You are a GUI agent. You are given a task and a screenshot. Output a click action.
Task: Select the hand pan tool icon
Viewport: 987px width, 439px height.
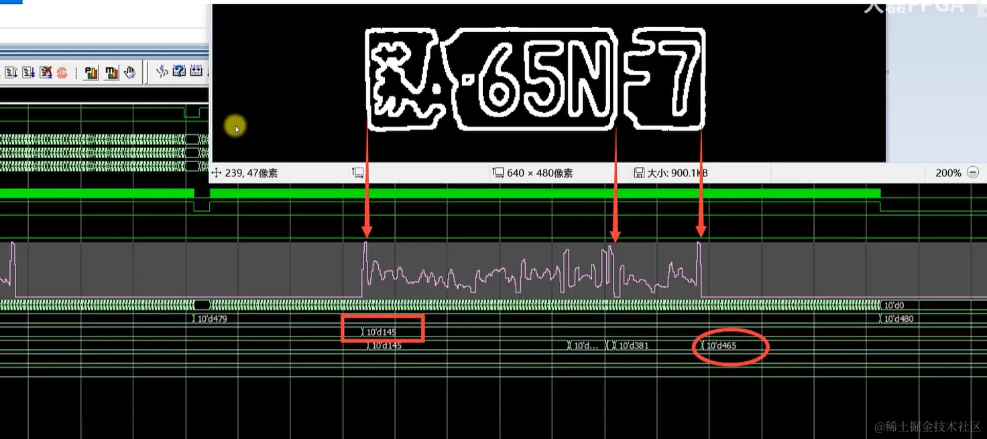(x=130, y=72)
